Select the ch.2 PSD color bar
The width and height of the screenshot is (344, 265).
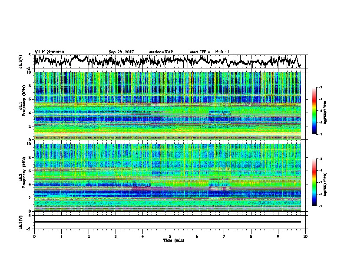click(x=314, y=182)
